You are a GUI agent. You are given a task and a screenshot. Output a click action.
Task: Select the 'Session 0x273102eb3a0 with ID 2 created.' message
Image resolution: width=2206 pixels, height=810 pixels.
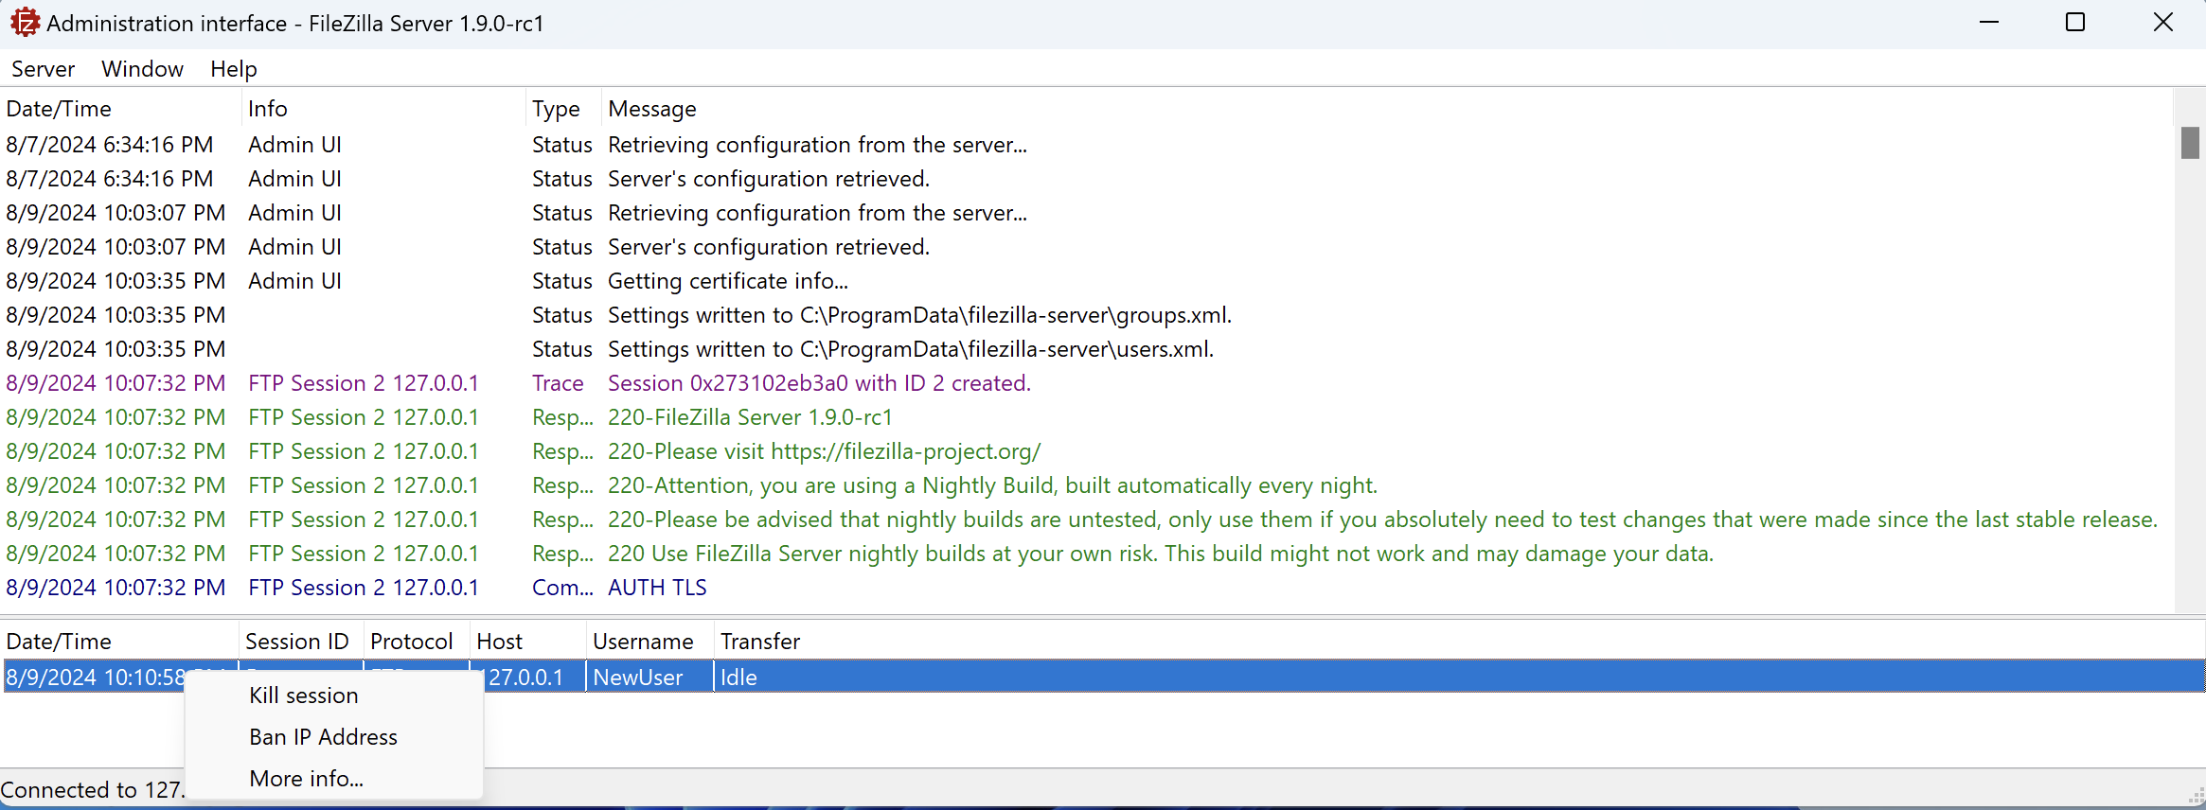tap(819, 383)
